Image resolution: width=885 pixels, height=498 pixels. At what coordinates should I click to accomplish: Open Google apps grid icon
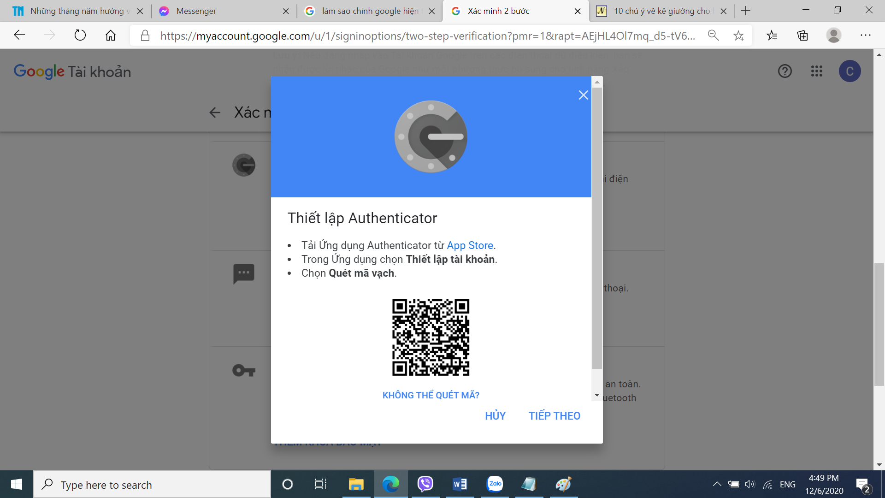816,71
